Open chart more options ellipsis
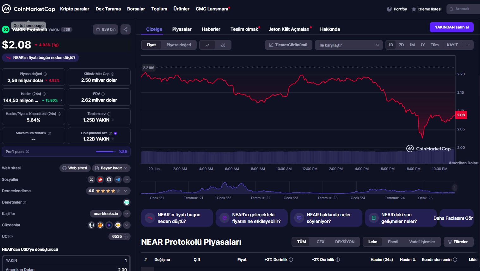Screen dimensions: 480x271 coord(468,45)
